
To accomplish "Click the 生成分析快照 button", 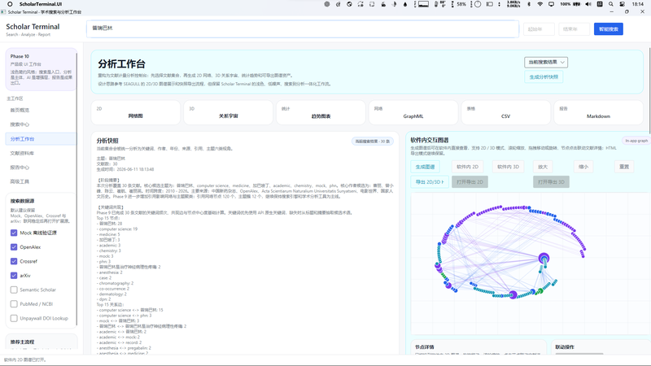I will [x=544, y=76].
